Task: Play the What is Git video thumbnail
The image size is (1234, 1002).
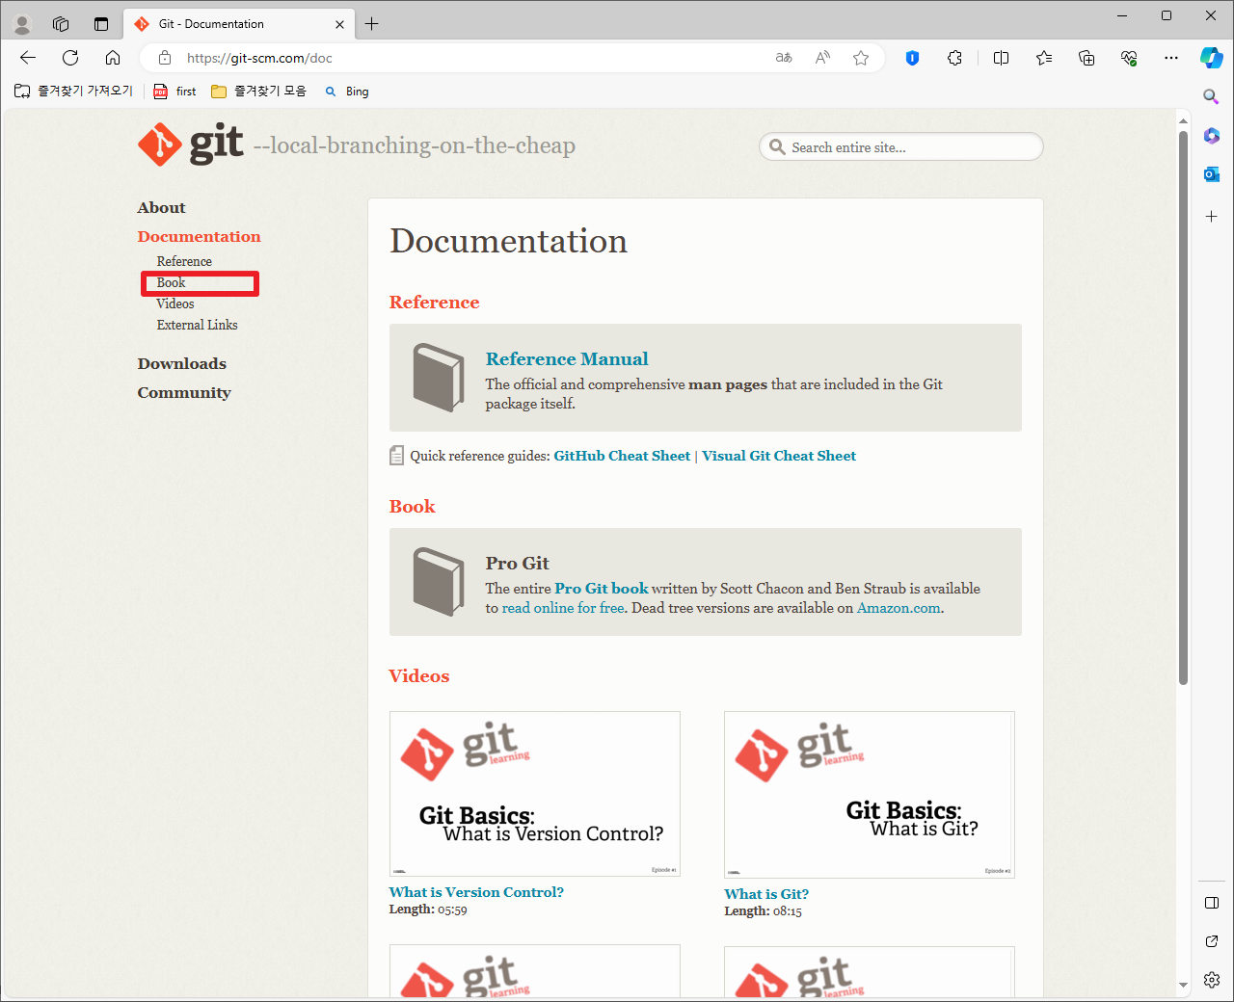Action: point(870,795)
